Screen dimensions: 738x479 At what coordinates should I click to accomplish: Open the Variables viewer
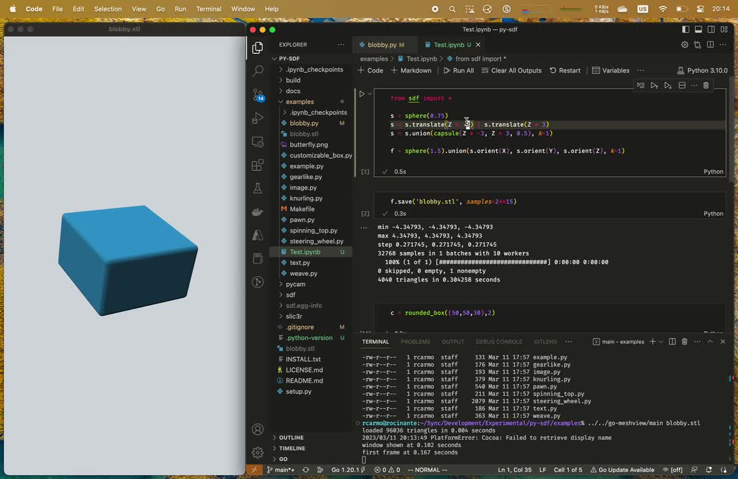click(611, 71)
